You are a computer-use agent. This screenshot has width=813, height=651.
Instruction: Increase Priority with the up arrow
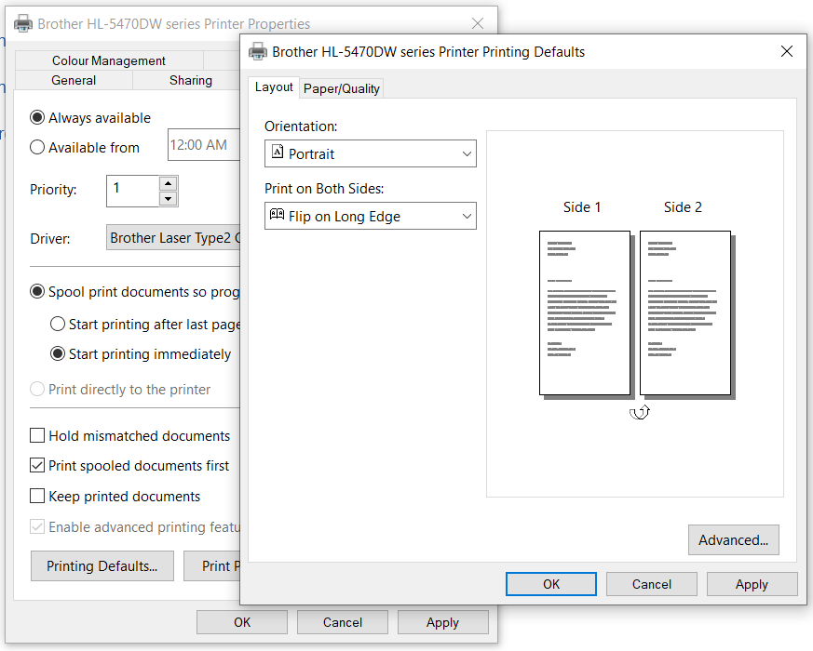point(168,183)
